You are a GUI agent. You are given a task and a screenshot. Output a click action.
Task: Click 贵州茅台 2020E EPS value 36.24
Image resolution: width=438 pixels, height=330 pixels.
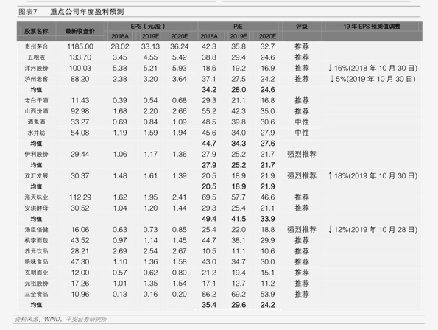coord(180,46)
